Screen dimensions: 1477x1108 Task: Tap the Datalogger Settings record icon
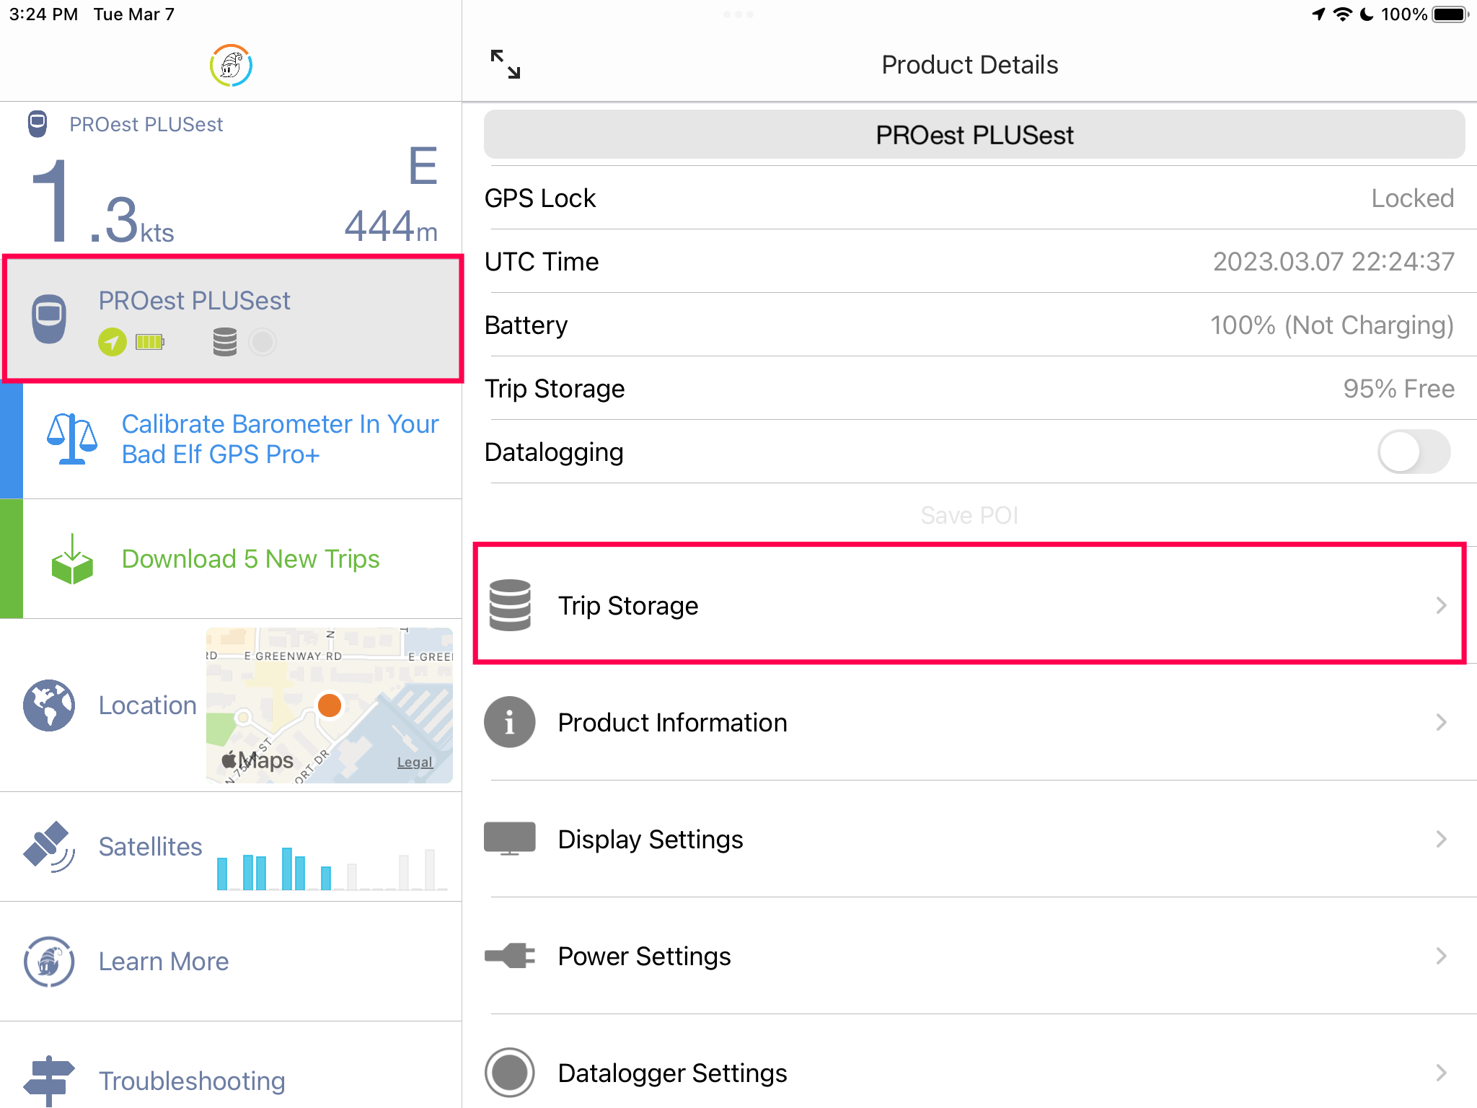click(x=510, y=1073)
